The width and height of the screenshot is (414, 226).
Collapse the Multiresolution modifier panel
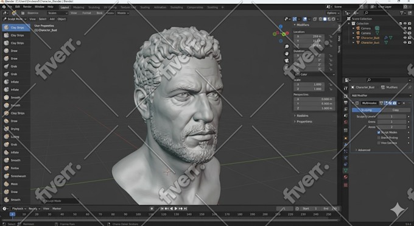coord(353,103)
